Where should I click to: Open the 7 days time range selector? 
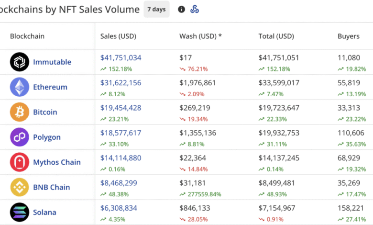pos(156,9)
